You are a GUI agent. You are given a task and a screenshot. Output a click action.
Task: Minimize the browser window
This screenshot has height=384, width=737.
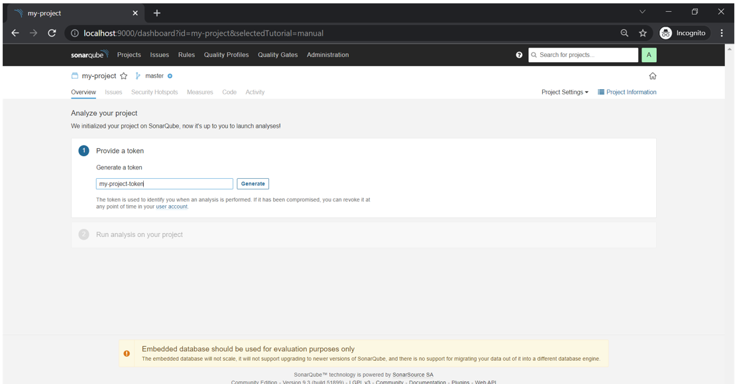click(668, 12)
